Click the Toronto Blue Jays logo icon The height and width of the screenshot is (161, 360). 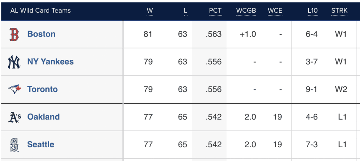(x=14, y=89)
